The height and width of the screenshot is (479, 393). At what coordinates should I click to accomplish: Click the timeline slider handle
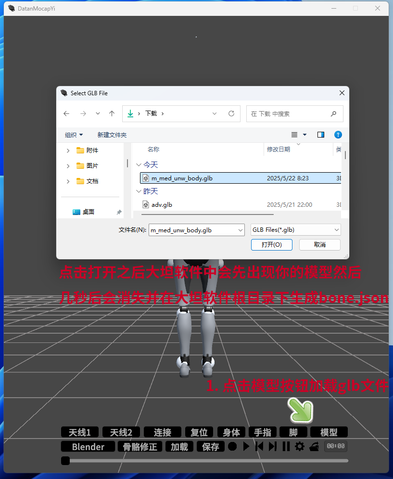coord(65,461)
